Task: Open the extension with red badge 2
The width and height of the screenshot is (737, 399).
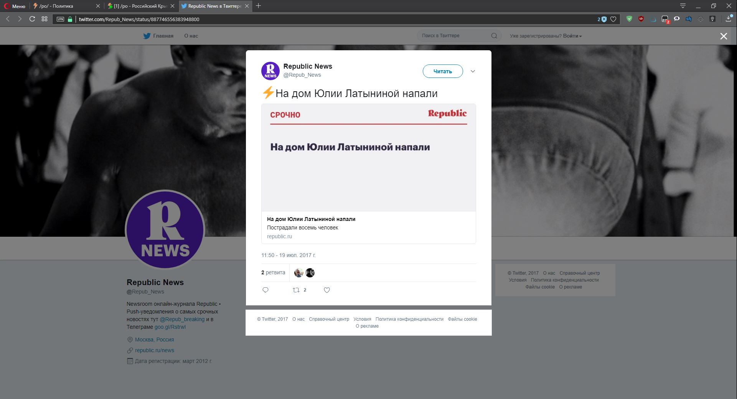Action: (665, 19)
